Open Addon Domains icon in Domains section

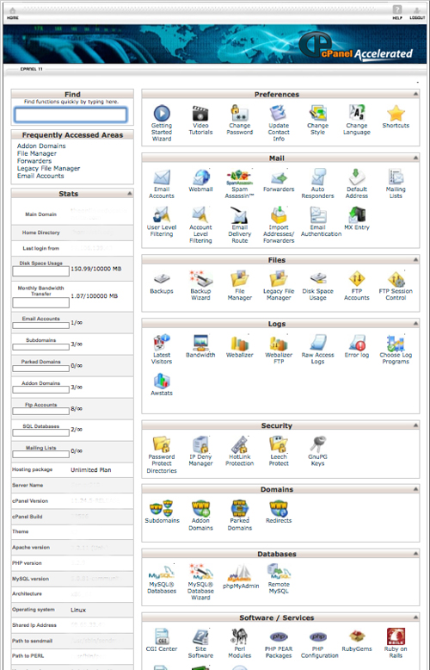pyautogui.click(x=200, y=508)
